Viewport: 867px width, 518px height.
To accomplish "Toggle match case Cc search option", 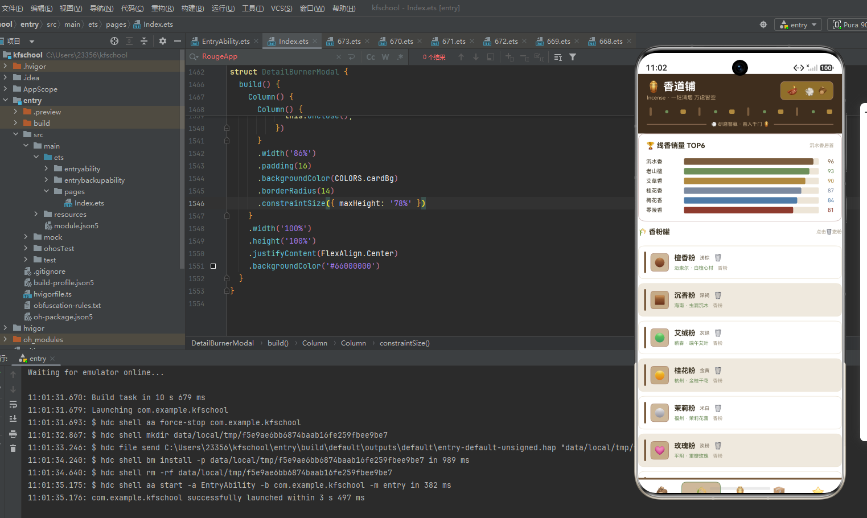I will coord(371,57).
